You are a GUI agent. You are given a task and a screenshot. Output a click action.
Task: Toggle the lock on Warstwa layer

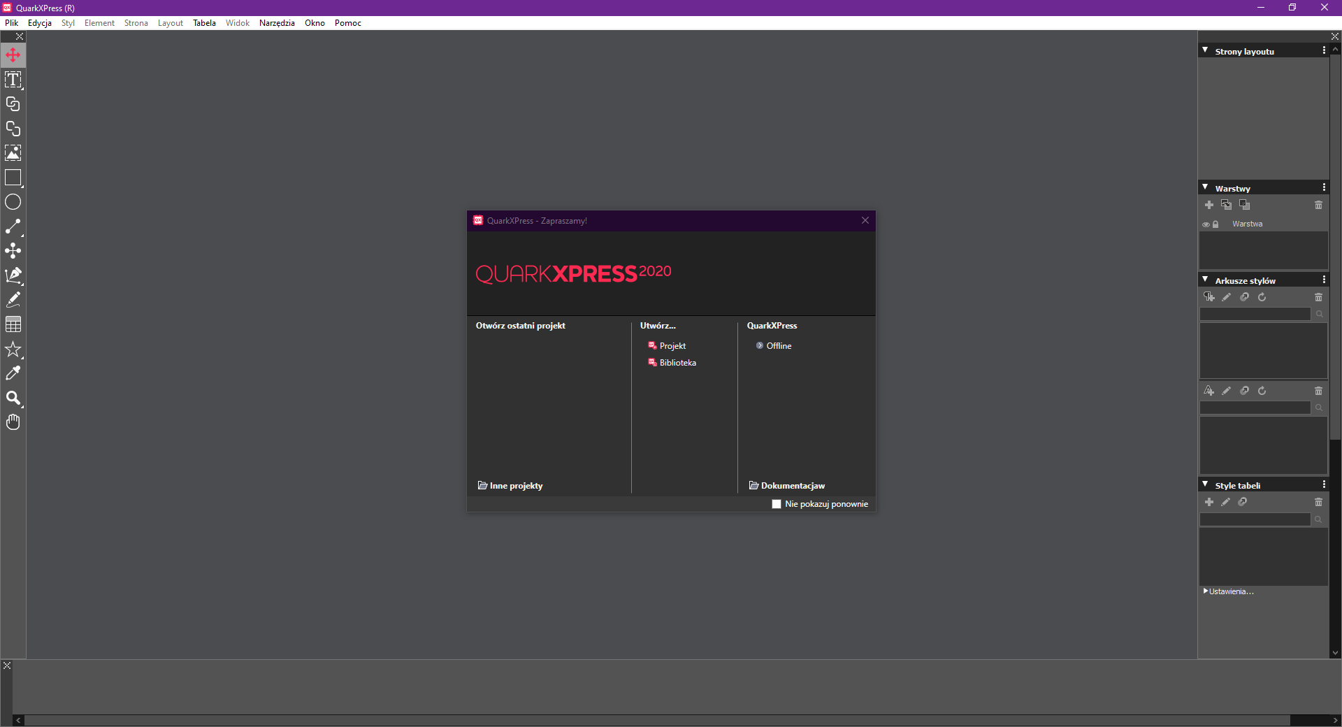pyautogui.click(x=1215, y=224)
